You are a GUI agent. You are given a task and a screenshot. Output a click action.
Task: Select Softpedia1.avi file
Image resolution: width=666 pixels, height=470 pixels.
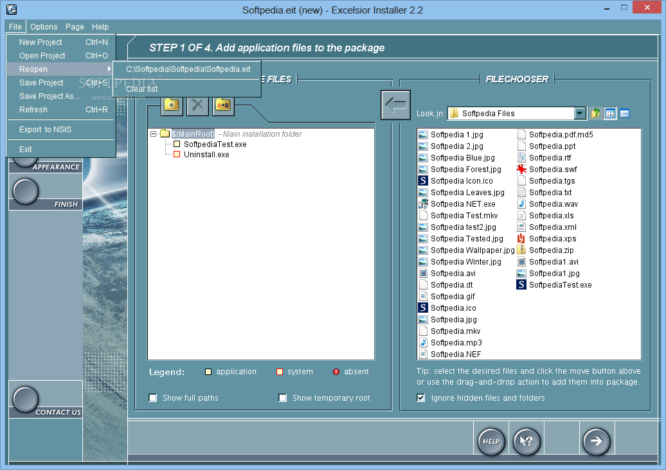pos(548,262)
